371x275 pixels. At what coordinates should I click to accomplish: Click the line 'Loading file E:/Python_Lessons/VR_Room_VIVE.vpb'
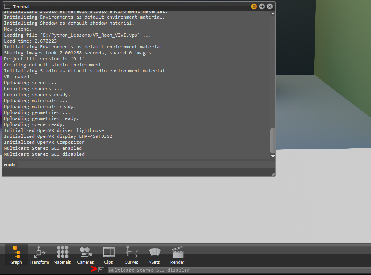[x=77, y=35]
